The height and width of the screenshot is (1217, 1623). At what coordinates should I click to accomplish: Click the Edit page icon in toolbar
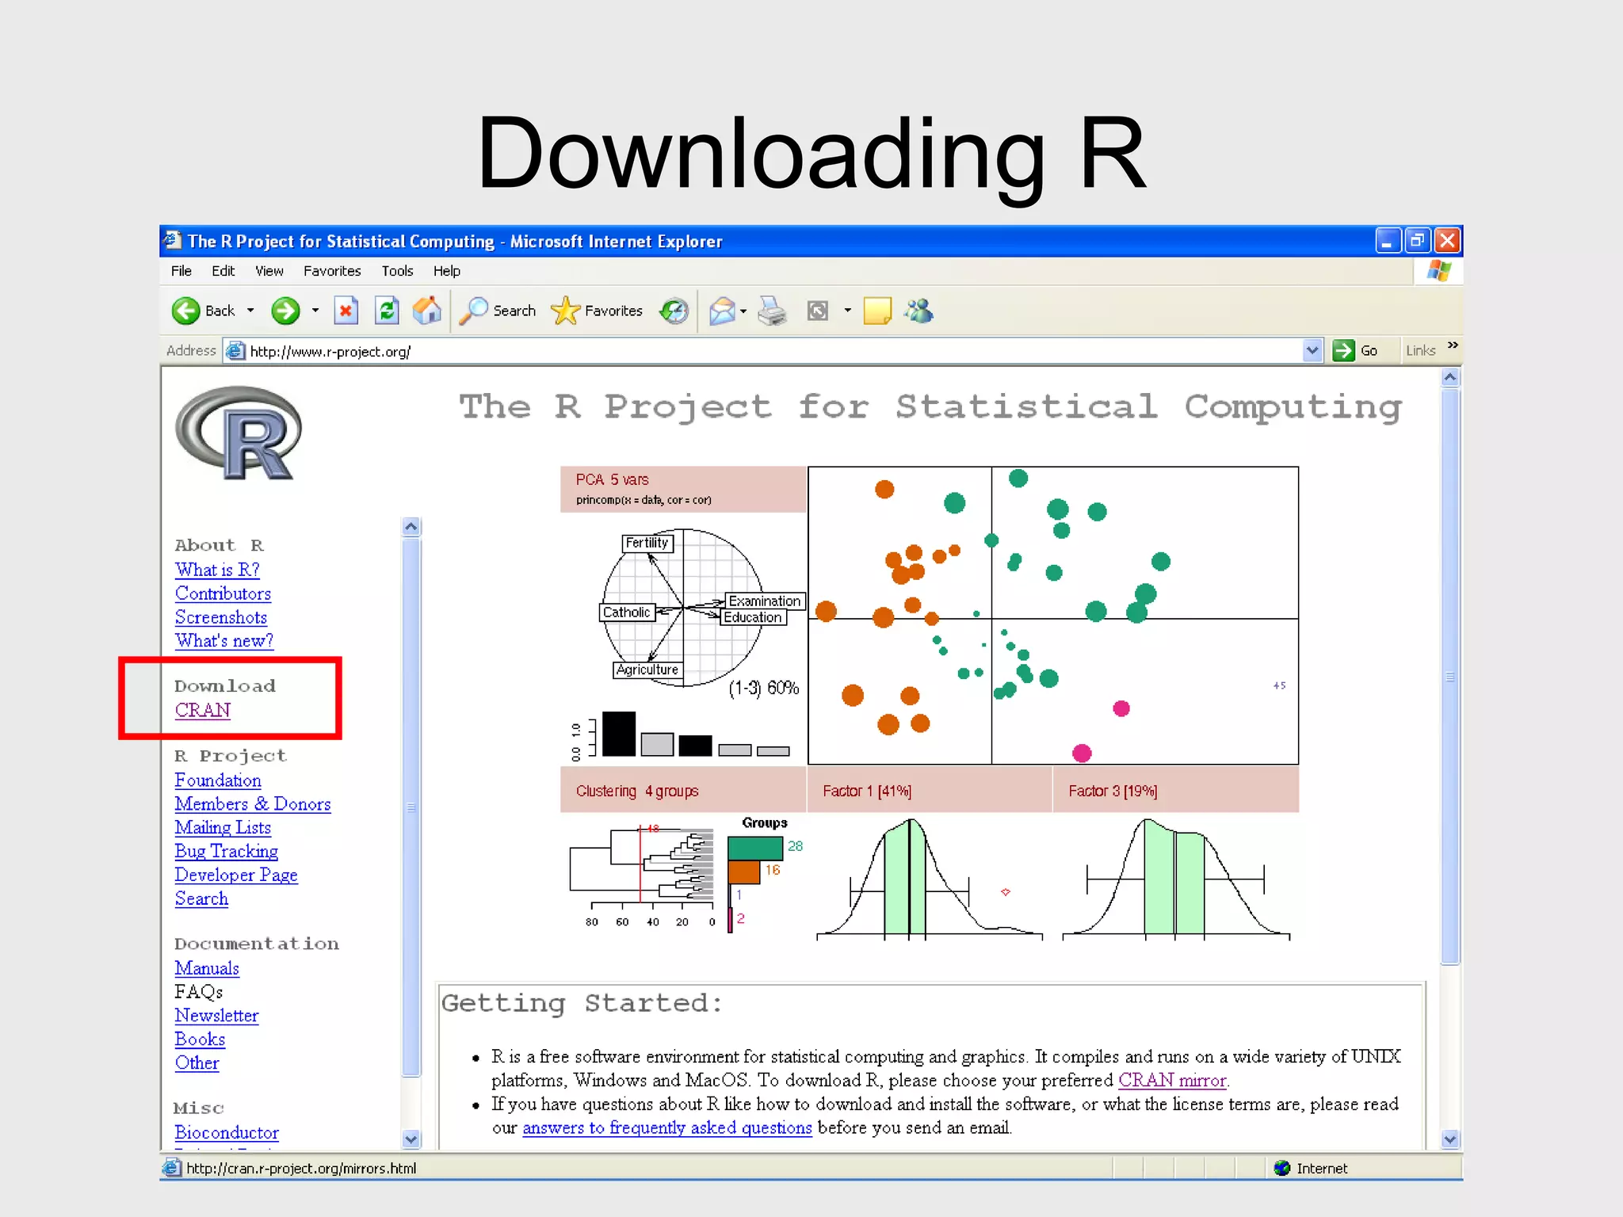[818, 311]
